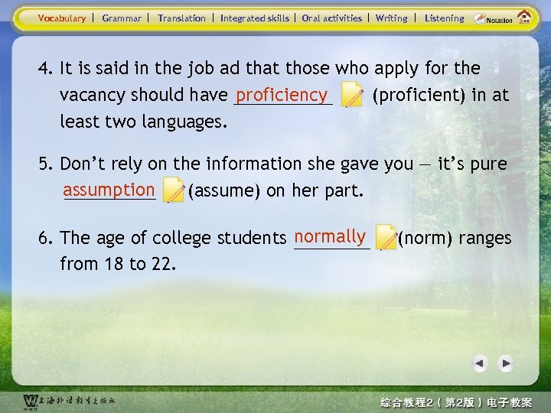Click the hint "(proficient)"
This screenshot has width=551, height=413.
pyautogui.click(x=419, y=95)
